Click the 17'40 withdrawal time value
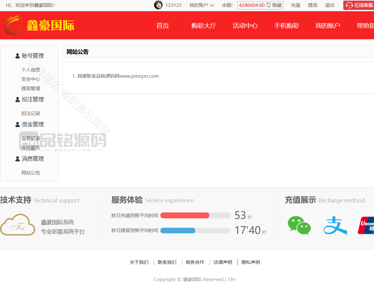This screenshot has width=374, height=282. [250, 231]
